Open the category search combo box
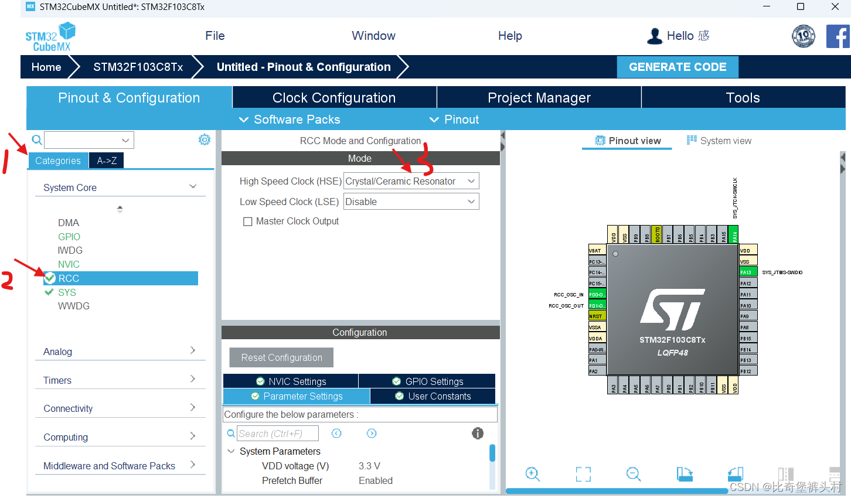The width and height of the screenshot is (851, 498). tap(89, 140)
